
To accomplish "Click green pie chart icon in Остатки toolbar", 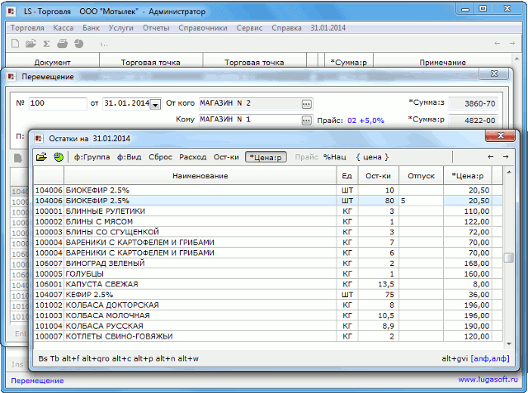I will coord(59,157).
